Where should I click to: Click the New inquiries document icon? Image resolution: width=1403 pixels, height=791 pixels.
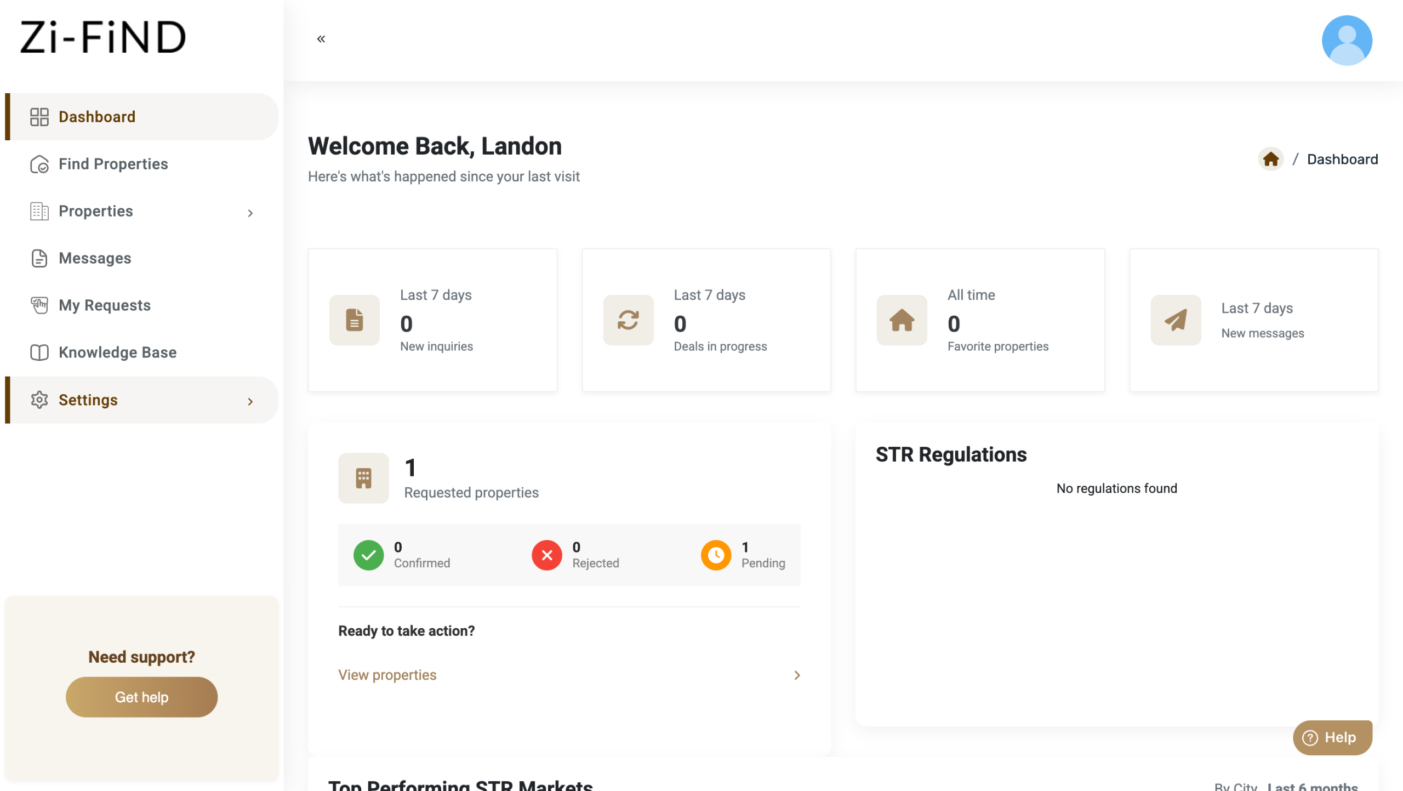tap(354, 320)
